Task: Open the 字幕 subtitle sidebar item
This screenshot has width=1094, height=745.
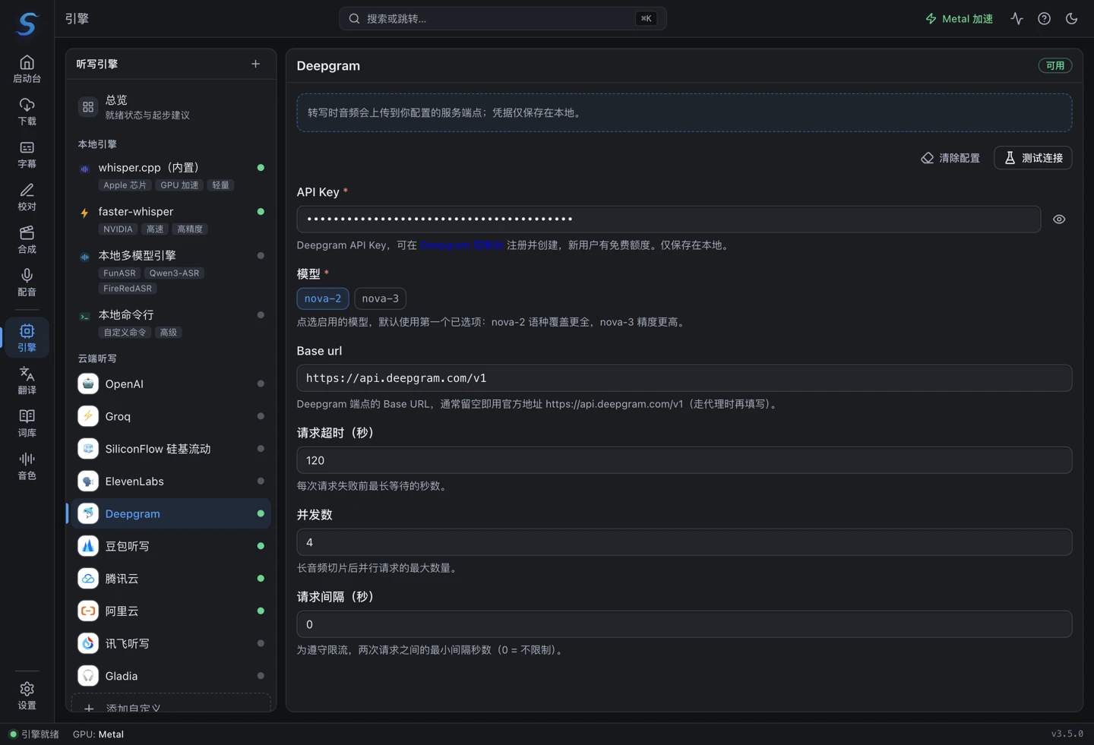Action: (x=27, y=154)
